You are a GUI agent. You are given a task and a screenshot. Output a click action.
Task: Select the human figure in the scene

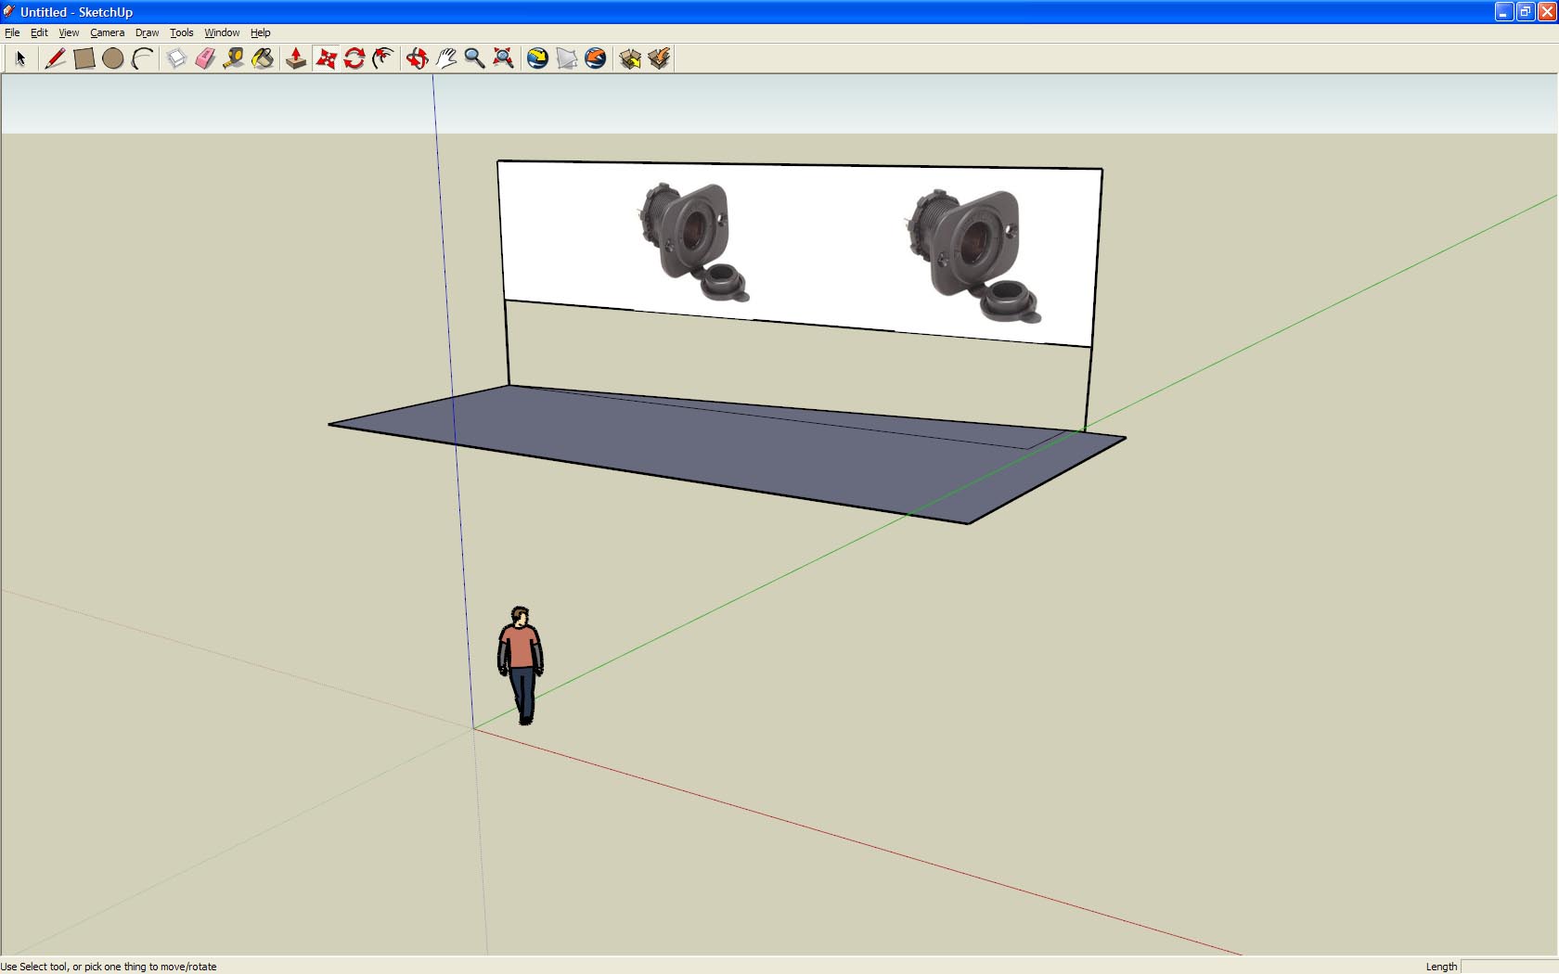click(521, 665)
